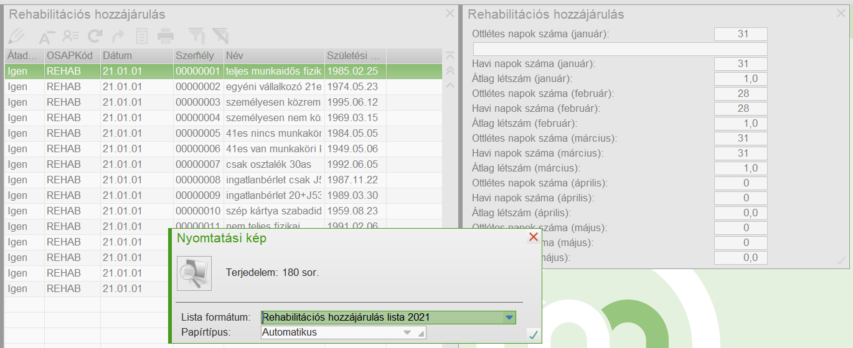The image size is (853, 348).
Task: Click Átlag létszám (január) field
Action: click(741, 79)
